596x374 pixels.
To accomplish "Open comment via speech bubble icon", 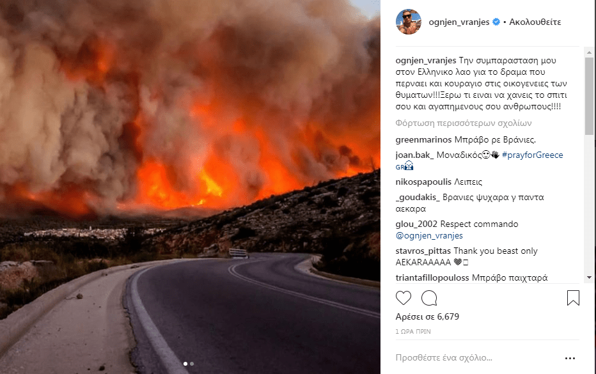I will pos(429,298).
